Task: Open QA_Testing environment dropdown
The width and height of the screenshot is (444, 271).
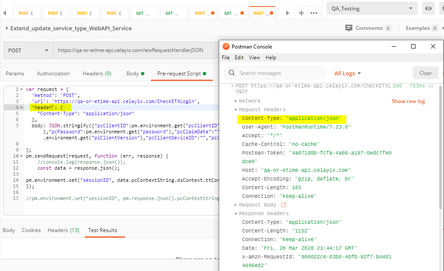Action: click(x=372, y=9)
